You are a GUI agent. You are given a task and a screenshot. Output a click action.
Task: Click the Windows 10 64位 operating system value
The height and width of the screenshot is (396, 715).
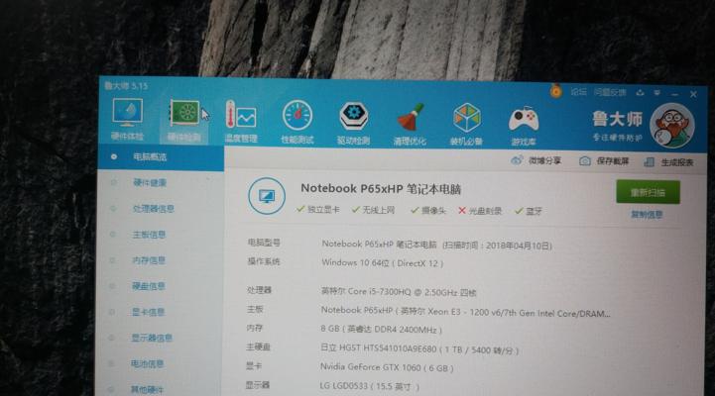click(x=382, y=263)
